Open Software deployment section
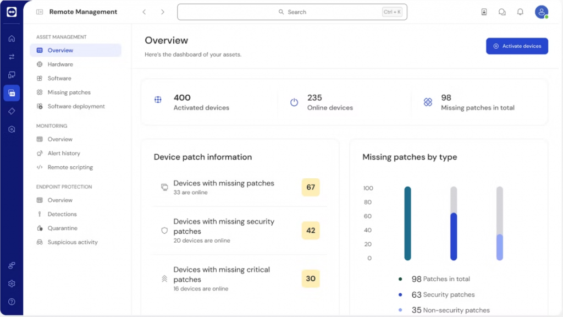Screen dimensions: 563x317 pyautogui.click(x=76, y=106)
